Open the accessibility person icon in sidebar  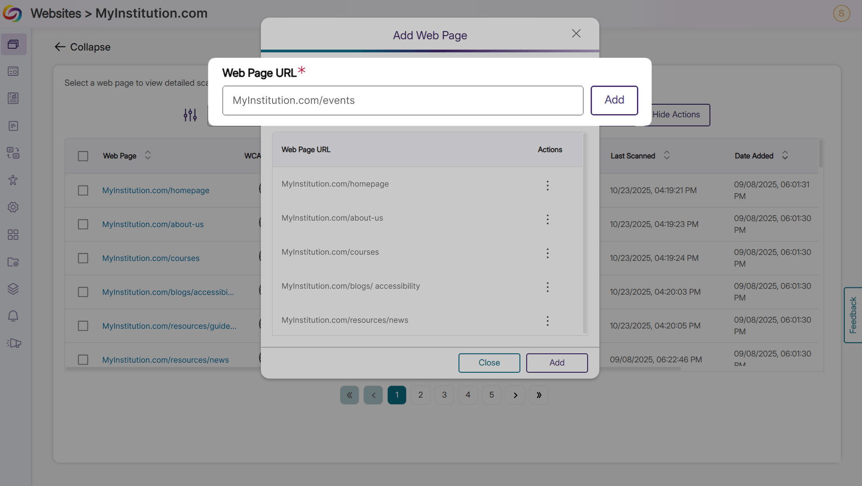(x=14, y=180)
